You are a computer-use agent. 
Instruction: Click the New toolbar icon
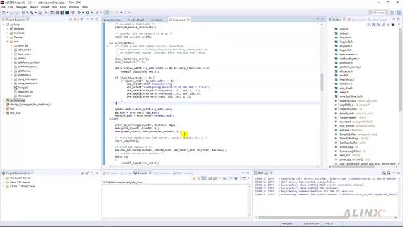point(4,13)
